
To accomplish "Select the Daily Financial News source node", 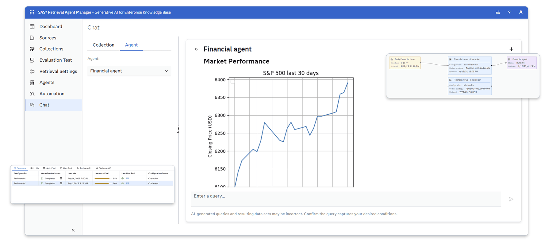I will [405, 63].
